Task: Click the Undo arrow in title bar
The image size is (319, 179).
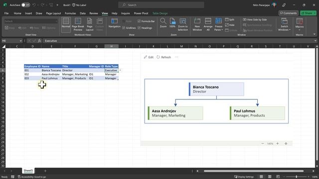Action: pos(34,5)
